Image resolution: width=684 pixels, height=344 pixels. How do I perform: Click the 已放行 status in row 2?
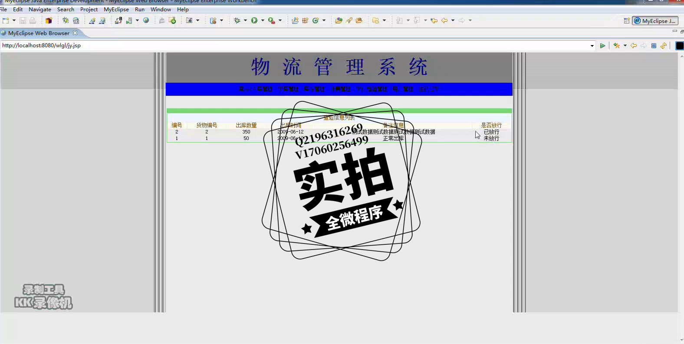(x=491, y=132)
